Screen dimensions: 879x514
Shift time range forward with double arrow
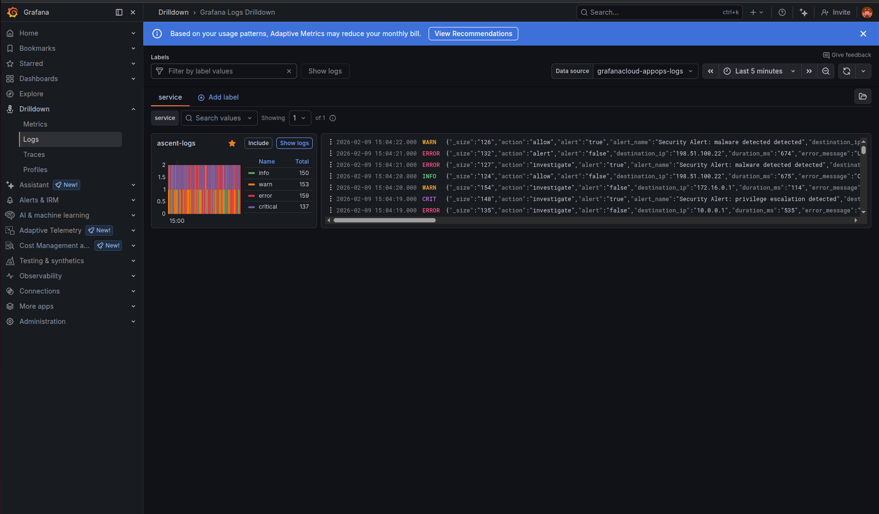[x=809, y=71]
